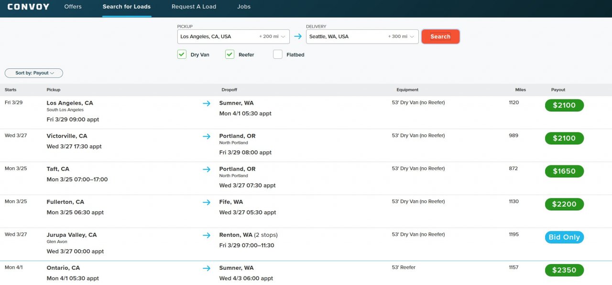
Task: Go to the Offers tab
Action: point(73,7)
